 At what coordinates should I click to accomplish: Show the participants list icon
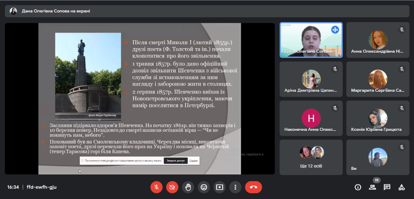(x=372, y=187)
